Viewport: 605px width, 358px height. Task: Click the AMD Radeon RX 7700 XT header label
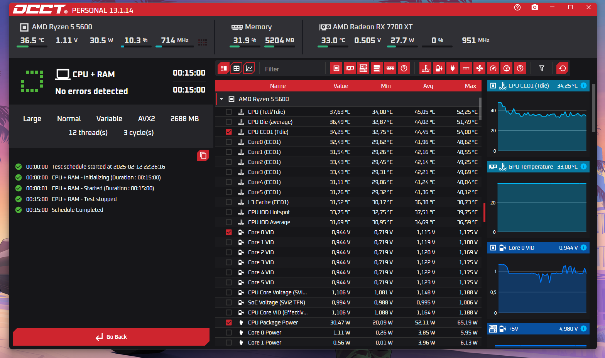coord(373,27)
